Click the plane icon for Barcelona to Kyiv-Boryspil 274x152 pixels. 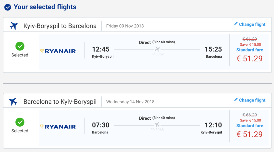[13, 102]
